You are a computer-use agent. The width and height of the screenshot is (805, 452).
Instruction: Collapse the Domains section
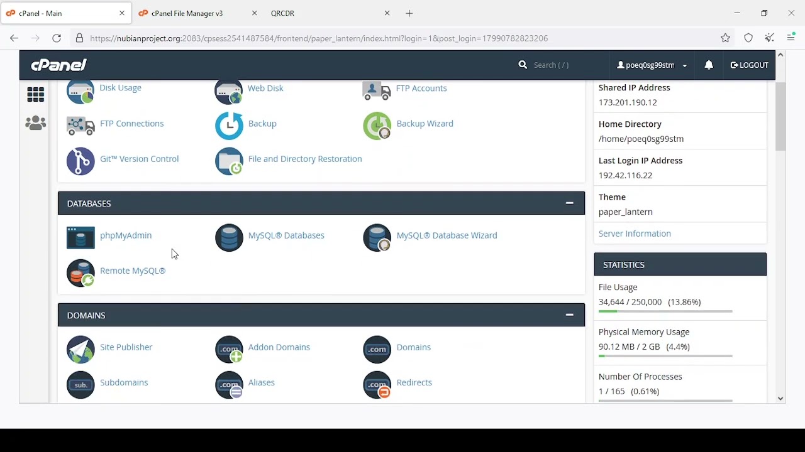click(569, 315)
